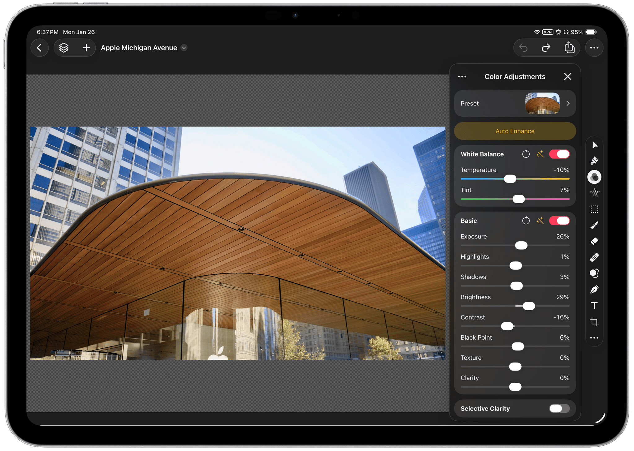Expand the Preset row
This screenshot has height=451, width=634.
point(568,103)
